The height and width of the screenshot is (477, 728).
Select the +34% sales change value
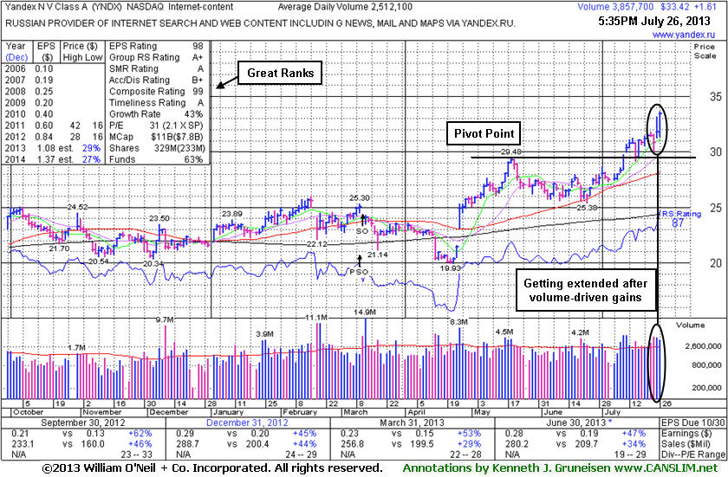[x=634, y=444]
